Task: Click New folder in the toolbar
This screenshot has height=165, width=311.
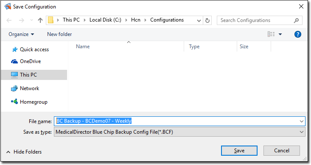Action: [x=59, y=34]
